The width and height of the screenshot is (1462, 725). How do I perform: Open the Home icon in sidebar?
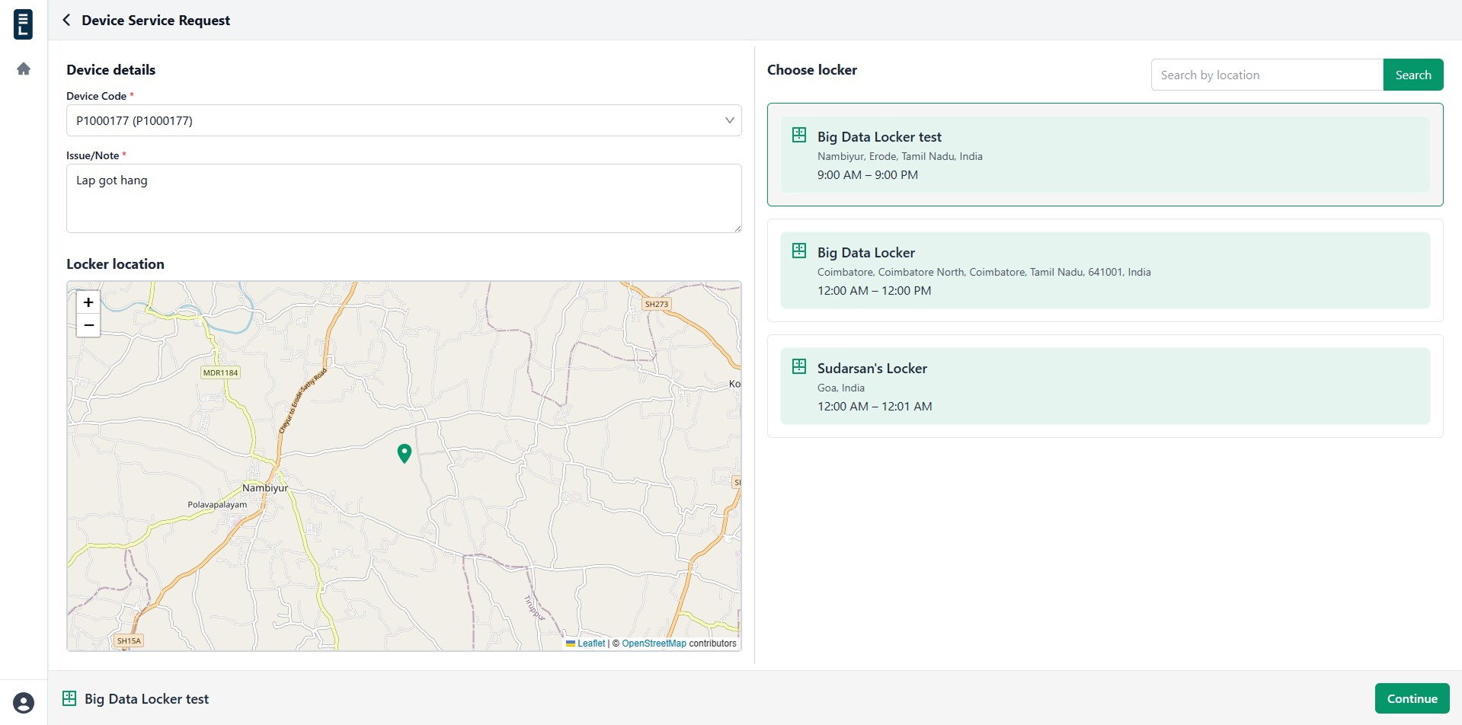tap(24, 69)
